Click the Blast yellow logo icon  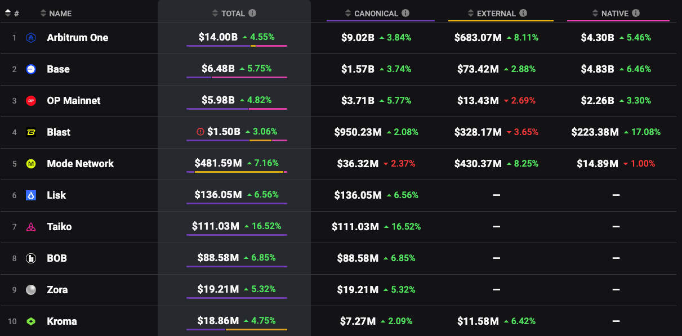31,132
